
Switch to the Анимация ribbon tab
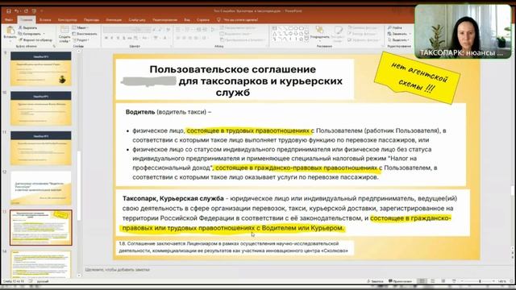[114, 20]
